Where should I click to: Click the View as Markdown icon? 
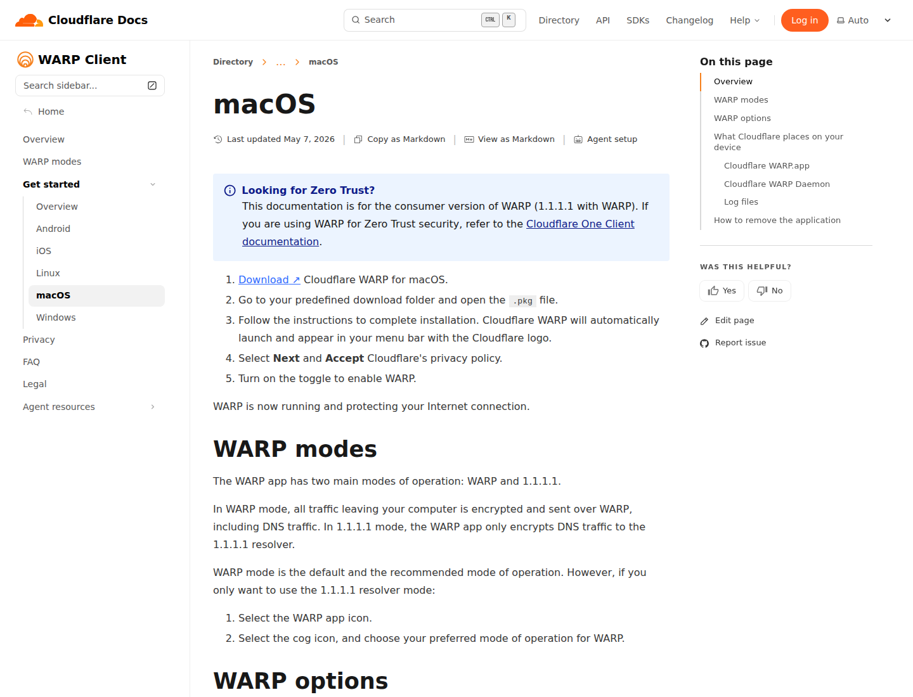pyautogui.click(x=469, y=139)
